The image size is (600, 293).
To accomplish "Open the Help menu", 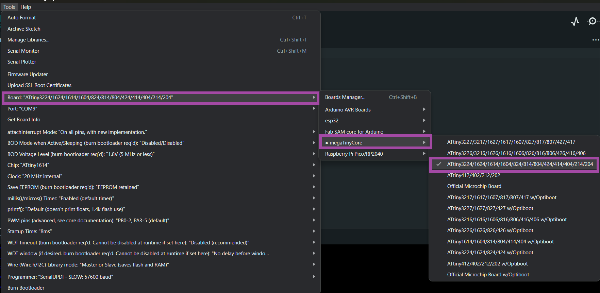I will point(26,7).
